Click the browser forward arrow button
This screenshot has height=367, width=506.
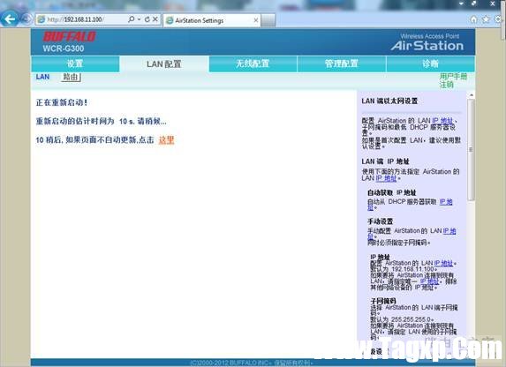(x=26, y=19)
